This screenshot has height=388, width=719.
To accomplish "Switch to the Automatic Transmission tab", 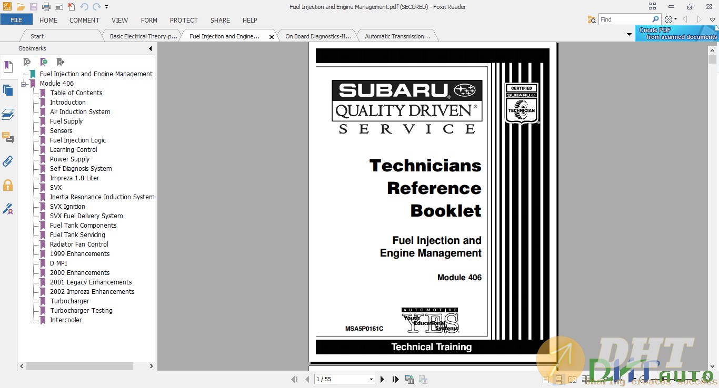I will 397,36.
